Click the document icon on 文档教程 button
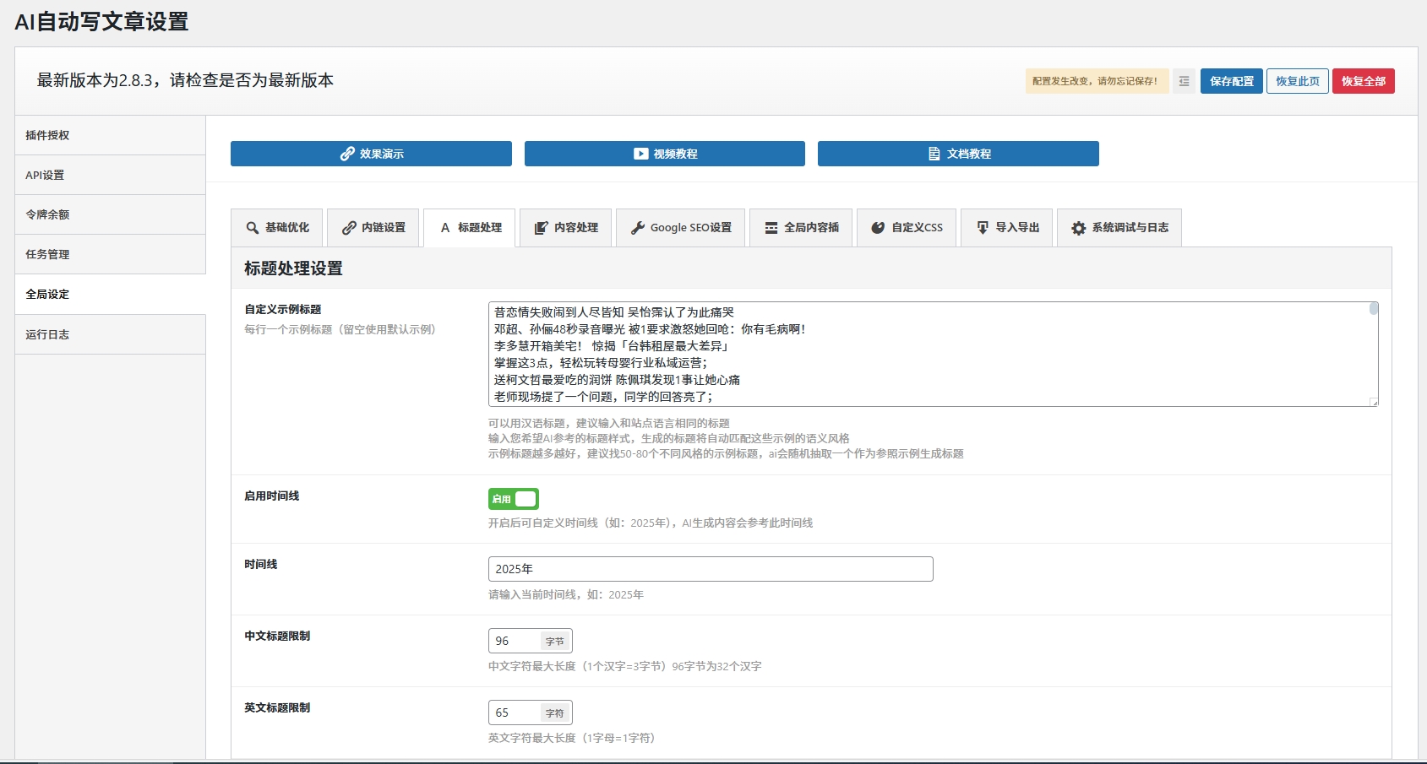This screenshot has height=764, width=1427. tap(934, 154)
